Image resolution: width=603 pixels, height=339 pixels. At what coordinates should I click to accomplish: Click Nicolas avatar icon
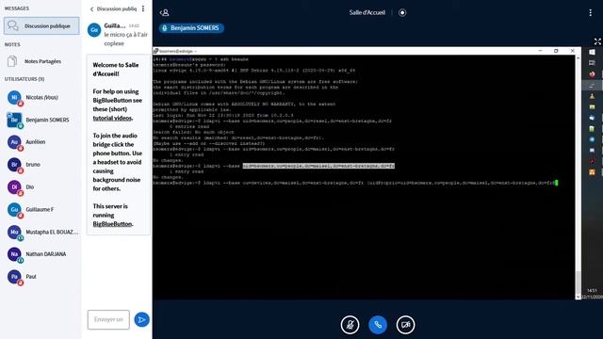click(14, 97)
